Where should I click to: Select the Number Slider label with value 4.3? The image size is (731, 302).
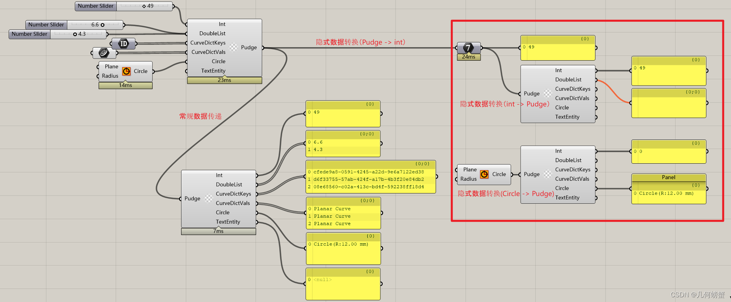[x=29, y=34]
